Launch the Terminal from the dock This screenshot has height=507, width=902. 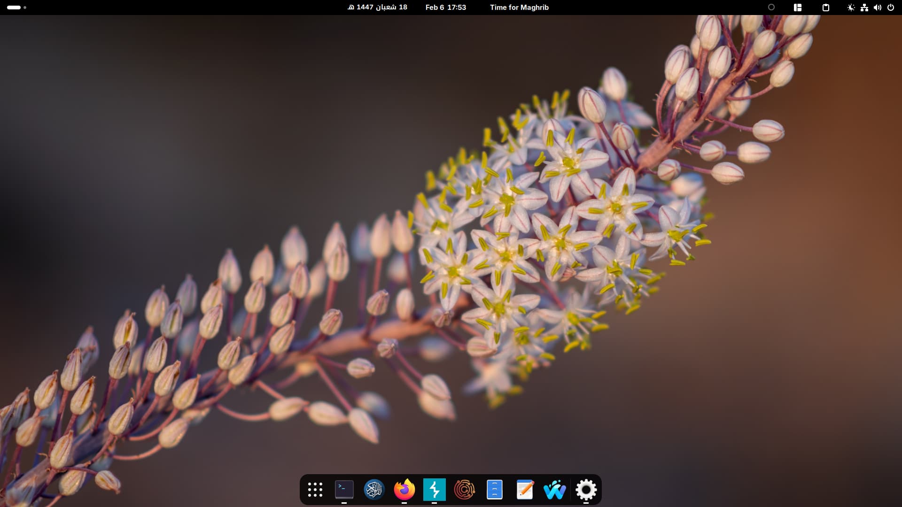[344, 490]
